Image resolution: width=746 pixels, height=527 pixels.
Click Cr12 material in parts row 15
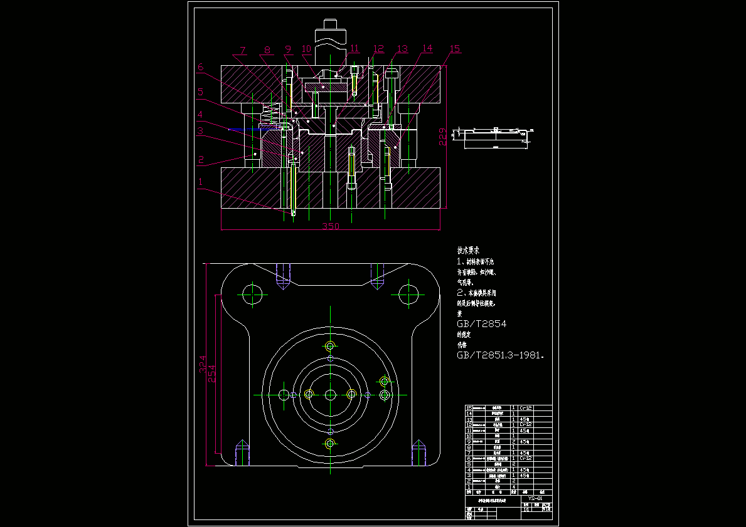coord(525,408)
